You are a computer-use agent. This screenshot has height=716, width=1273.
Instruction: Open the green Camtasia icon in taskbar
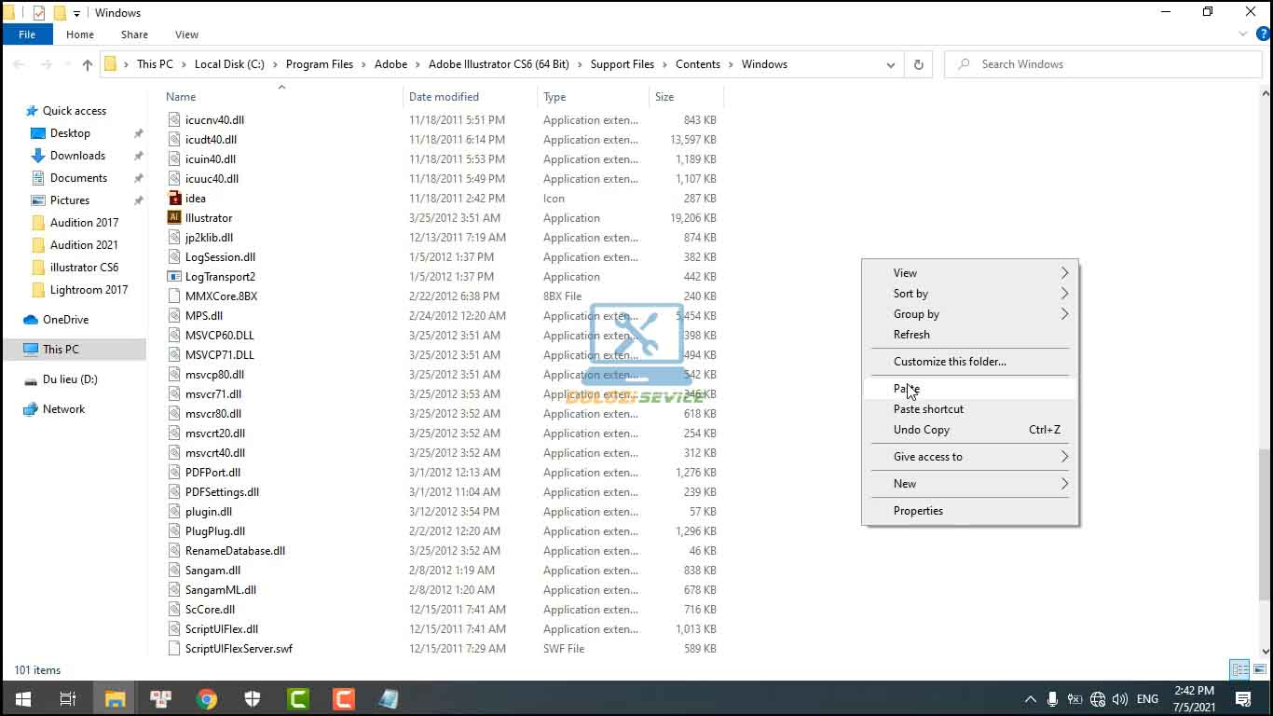pos(298,699)
